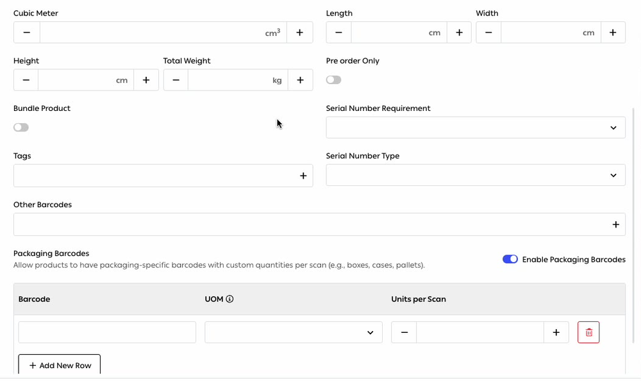641x381 pixels.
Task: Increase Units per Scan
Action: (x=556, y=332)
